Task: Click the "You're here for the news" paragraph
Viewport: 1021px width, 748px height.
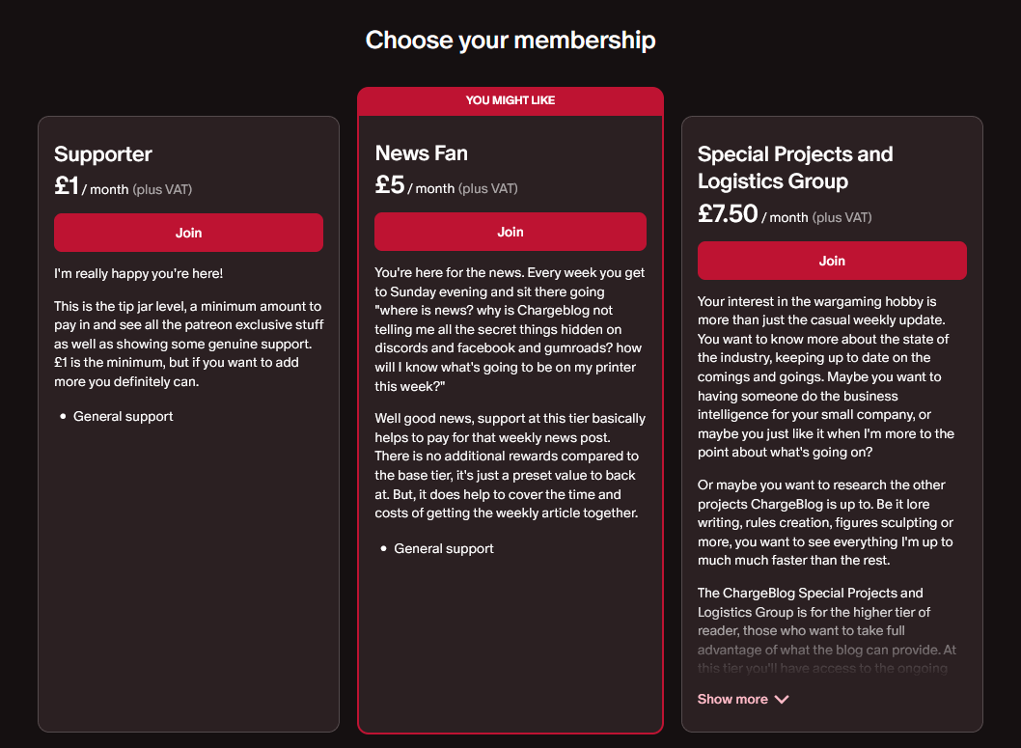Action: tap(510, 329)
